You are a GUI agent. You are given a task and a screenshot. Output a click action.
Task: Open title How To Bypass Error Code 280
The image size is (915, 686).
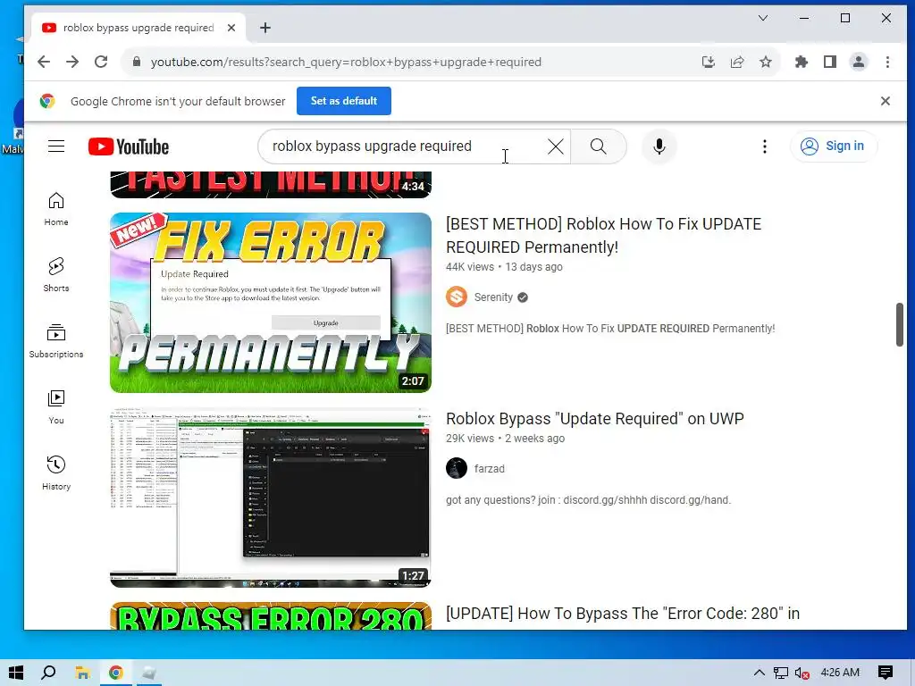pos(623,614)
